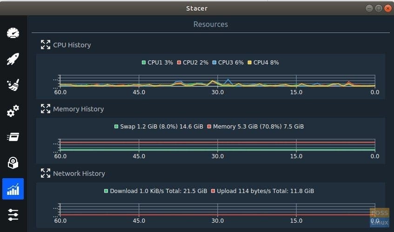
Task: Click the Memory History heading
Action: click(x=79, y=109)
